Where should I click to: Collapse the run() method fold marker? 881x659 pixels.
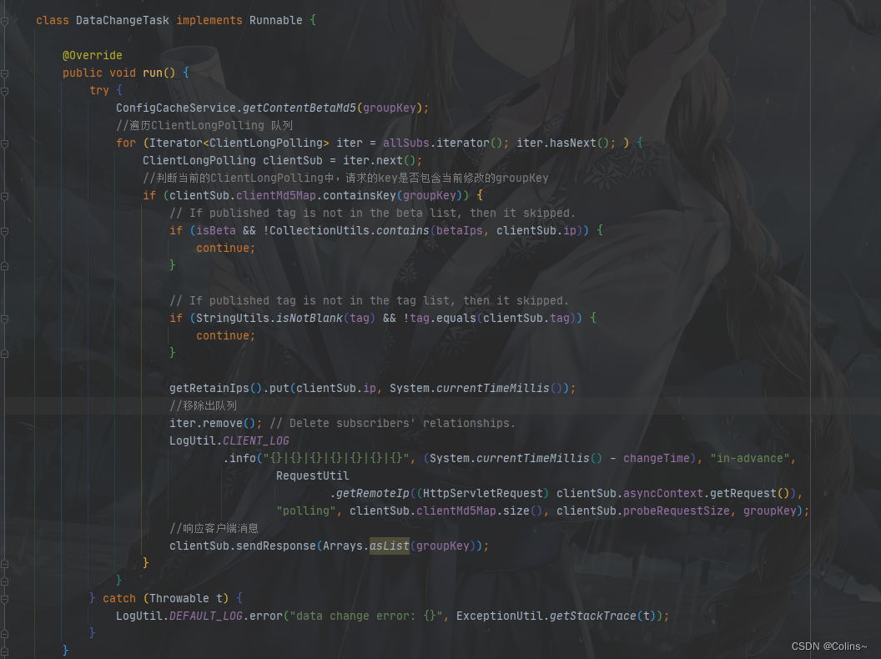[4, 73]
